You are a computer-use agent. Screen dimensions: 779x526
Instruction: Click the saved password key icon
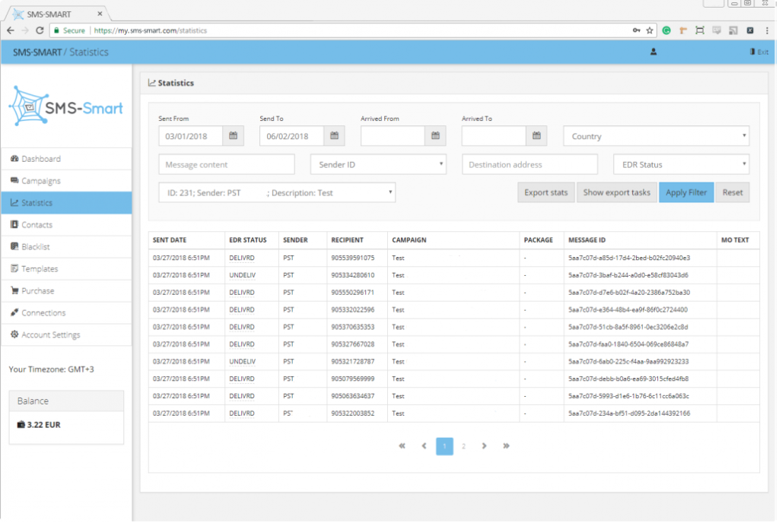pos(637,30)
